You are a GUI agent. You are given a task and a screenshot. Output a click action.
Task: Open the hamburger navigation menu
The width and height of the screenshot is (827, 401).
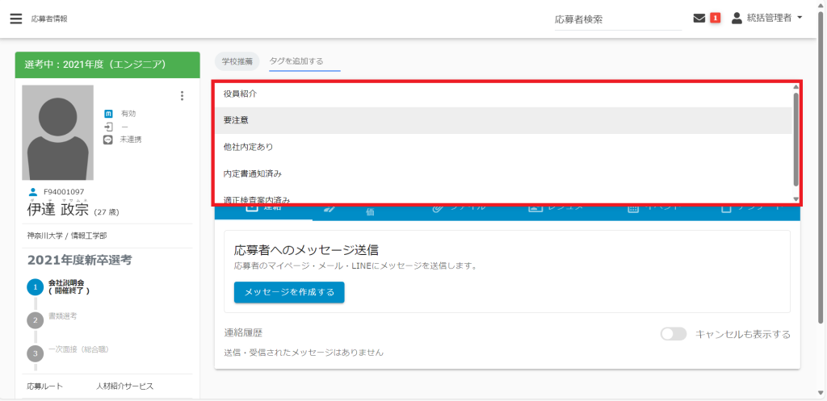point(15,19)
